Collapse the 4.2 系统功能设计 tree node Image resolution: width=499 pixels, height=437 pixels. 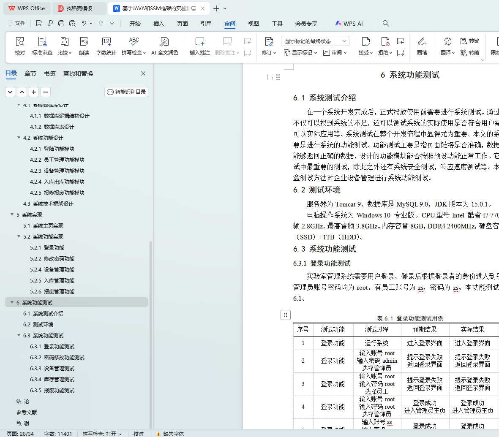(19, 138)
